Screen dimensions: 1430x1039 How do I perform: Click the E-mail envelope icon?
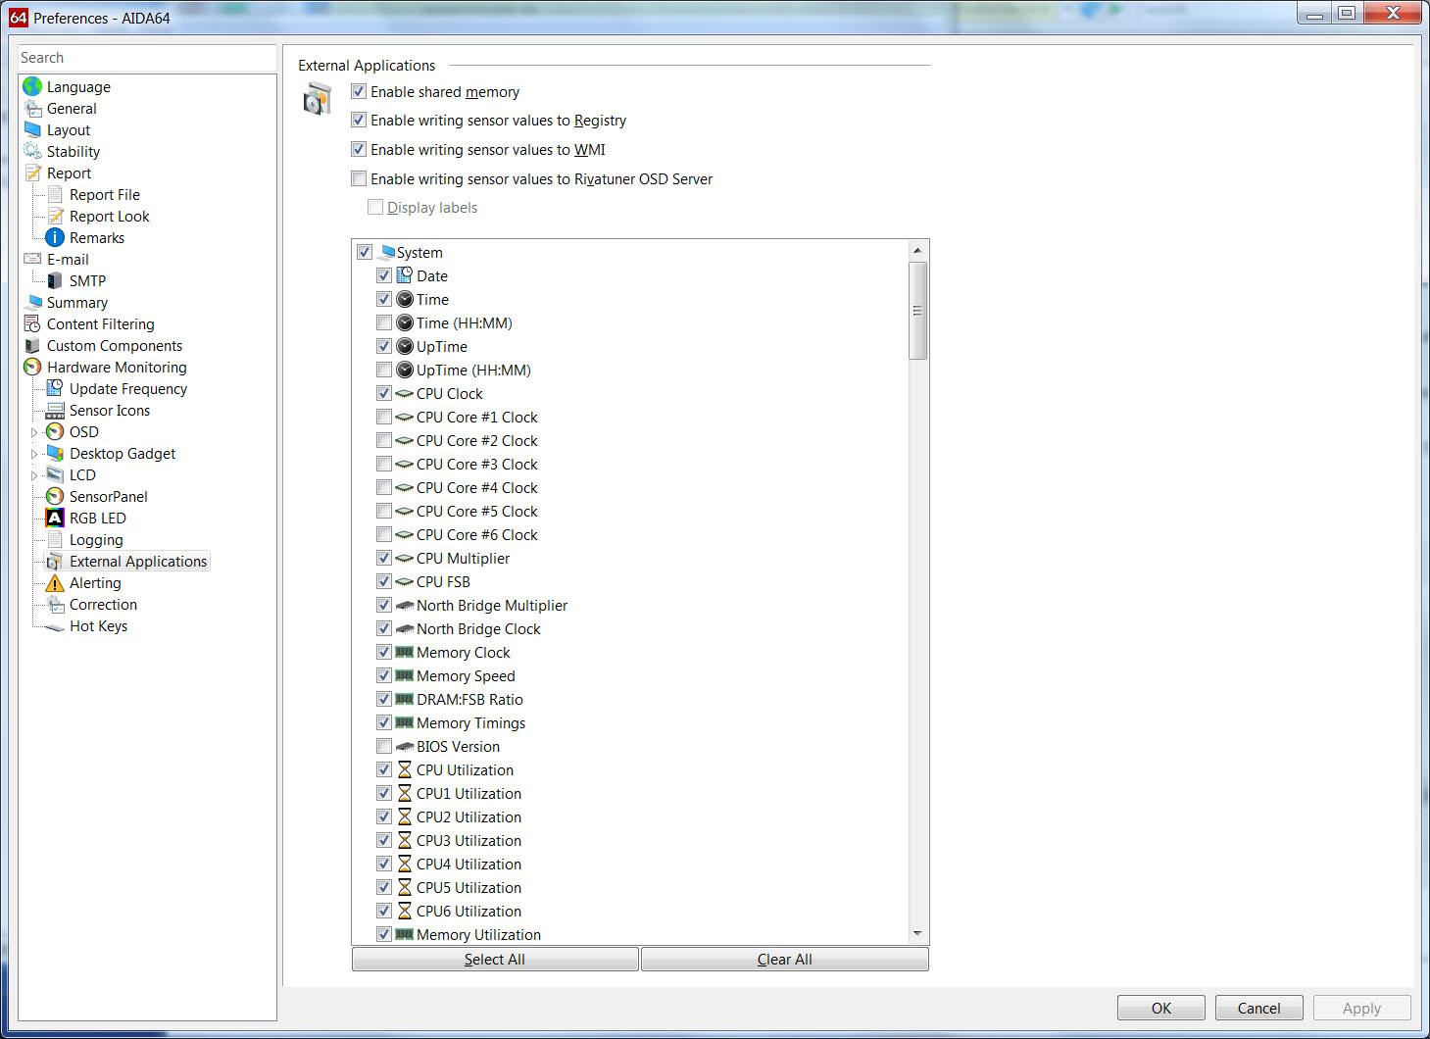coord(32,260)
